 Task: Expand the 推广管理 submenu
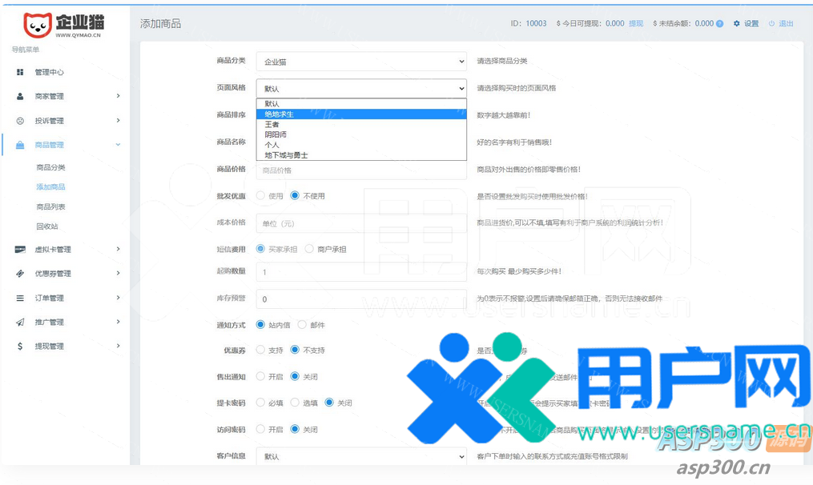tap(119, 322)
